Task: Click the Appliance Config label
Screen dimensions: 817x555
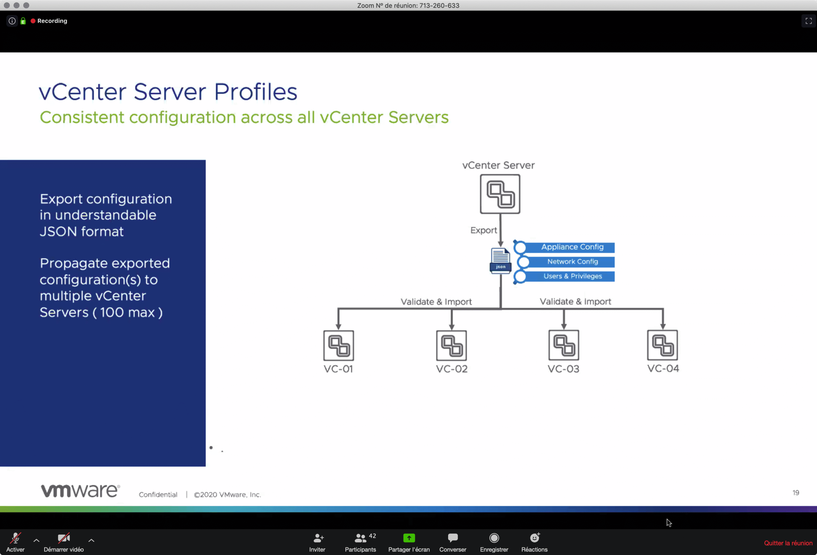Action: click(x=572, y=247)
